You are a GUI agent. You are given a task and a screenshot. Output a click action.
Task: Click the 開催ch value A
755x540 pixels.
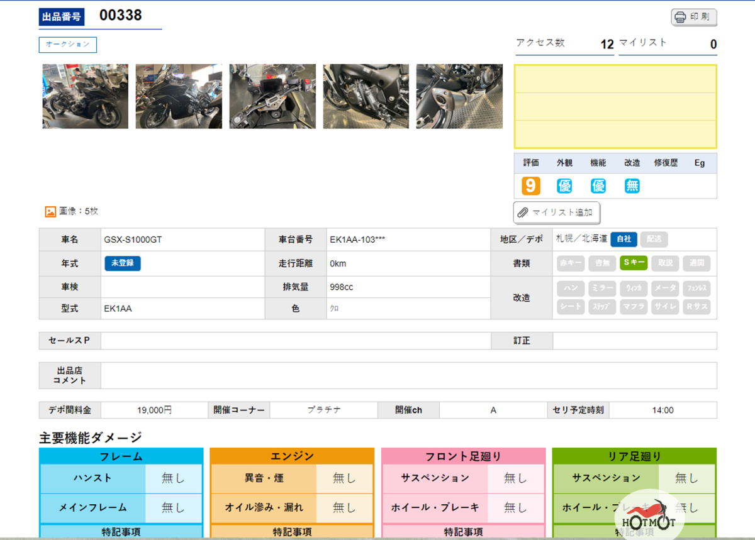[493, 410]
